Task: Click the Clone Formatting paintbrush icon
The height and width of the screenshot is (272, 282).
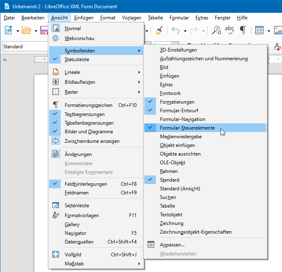Action: pos(159,31)
